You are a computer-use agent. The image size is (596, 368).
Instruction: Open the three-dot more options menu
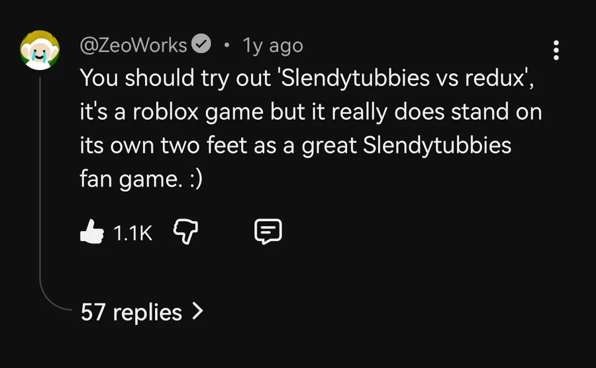coord(556,50)
